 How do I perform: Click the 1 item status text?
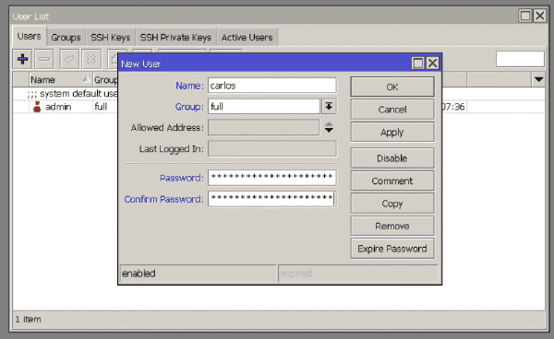pyautogui.click(x=28, y=320)
